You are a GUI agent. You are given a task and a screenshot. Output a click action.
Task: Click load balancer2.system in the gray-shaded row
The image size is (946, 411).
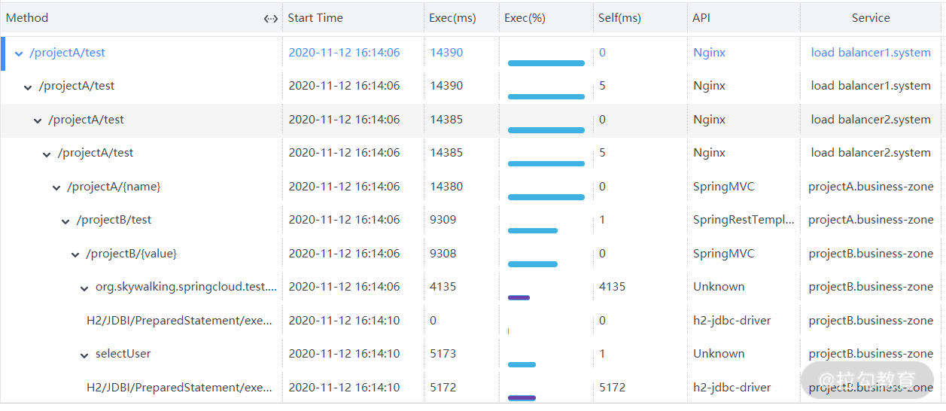871,120
